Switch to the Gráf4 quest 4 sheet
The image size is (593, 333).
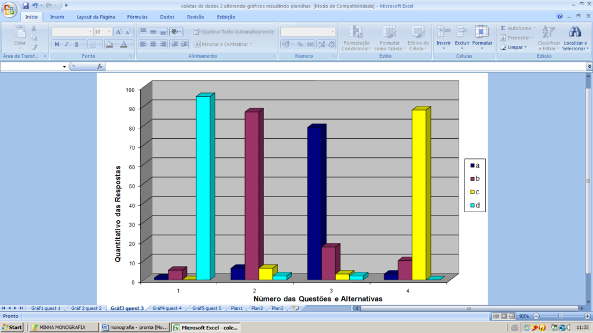[x=167, y=308]
